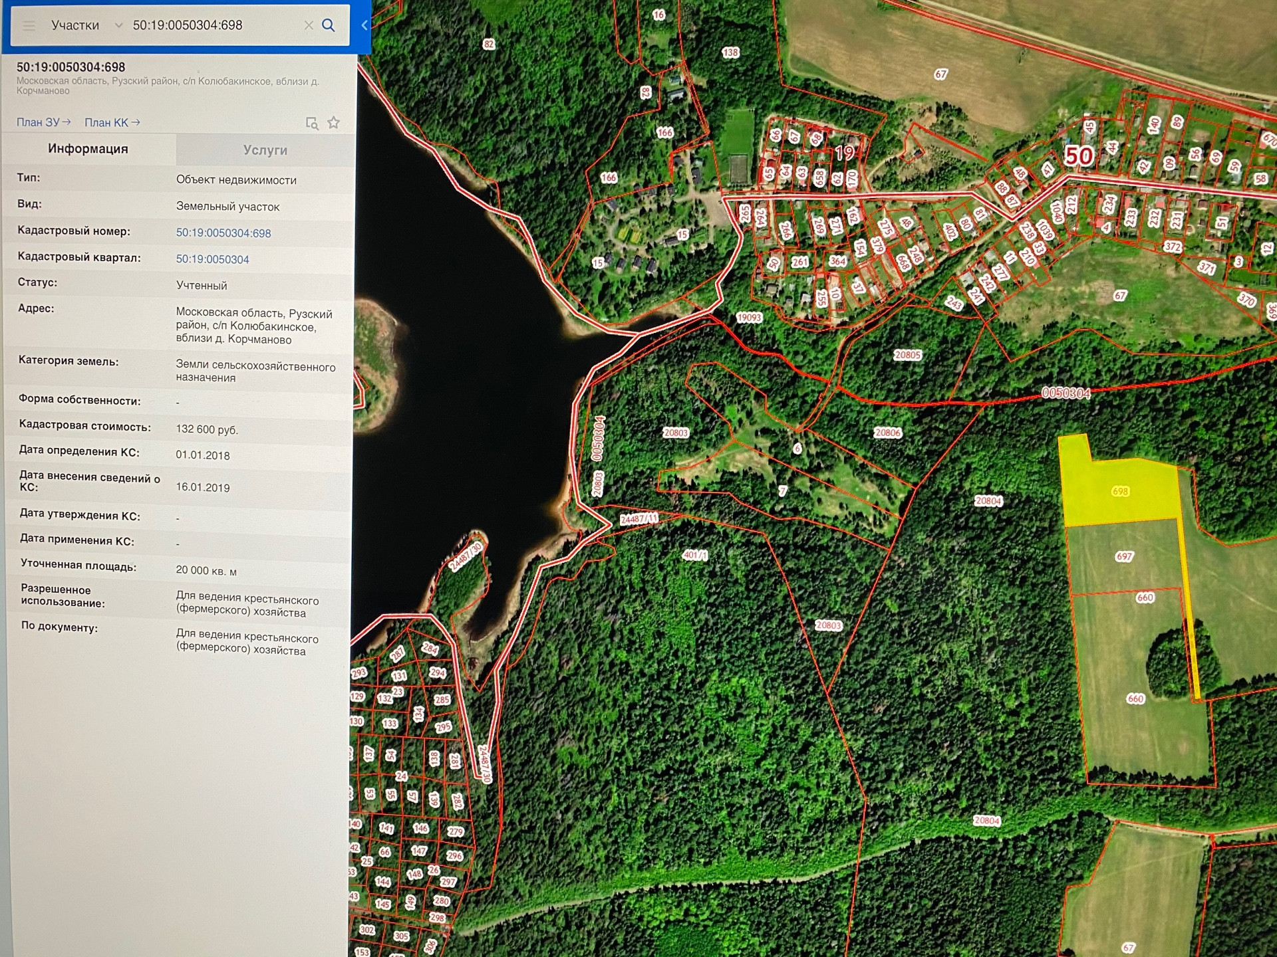Clear the search field with X icon
Image resolution: width=1277 pixels, height=957 pixels.
click(309, 25)
